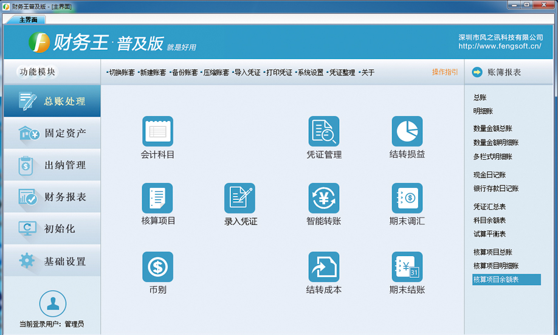The width and height of the screenshot is (558, 335).
Task: Click 切换账套 in the toolbar
Action: (121, 72)
